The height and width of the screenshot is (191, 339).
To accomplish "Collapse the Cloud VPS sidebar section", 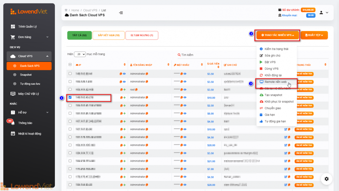I will pos(29,56).
